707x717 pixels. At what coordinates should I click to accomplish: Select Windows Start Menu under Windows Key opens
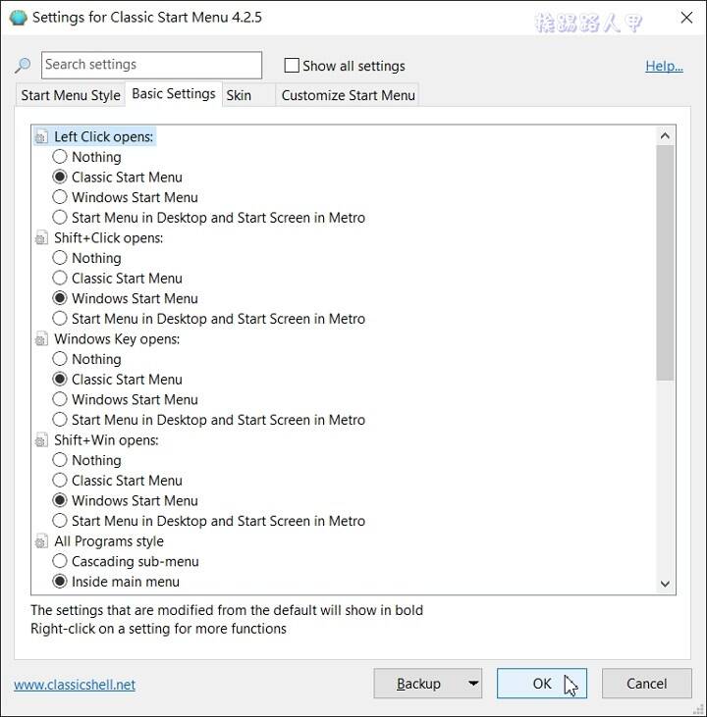click(60, 399)
